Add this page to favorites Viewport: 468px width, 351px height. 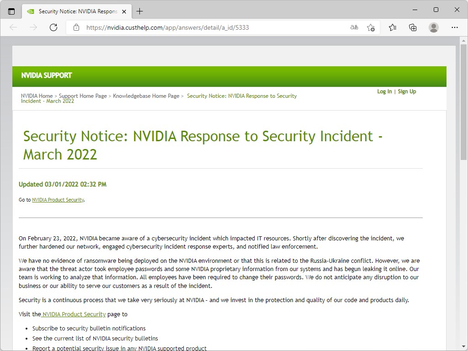[x=371, y=27]
